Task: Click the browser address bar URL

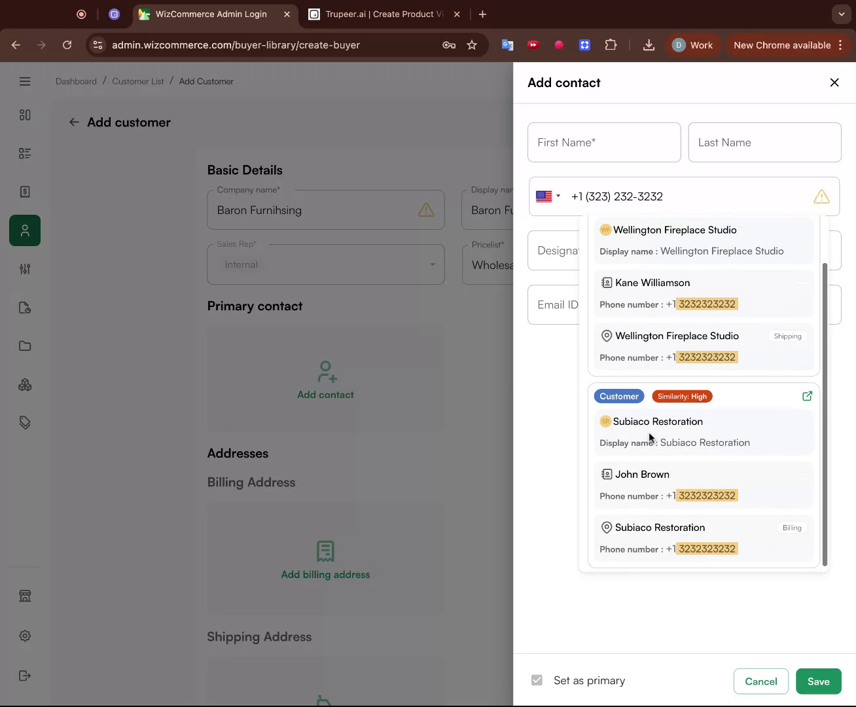Action: point(236,45)
